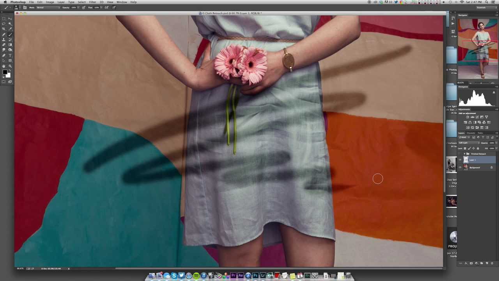Open the Opacity slider dropdown in options bar
Screen dimensions: 499x281
[78, 7]
